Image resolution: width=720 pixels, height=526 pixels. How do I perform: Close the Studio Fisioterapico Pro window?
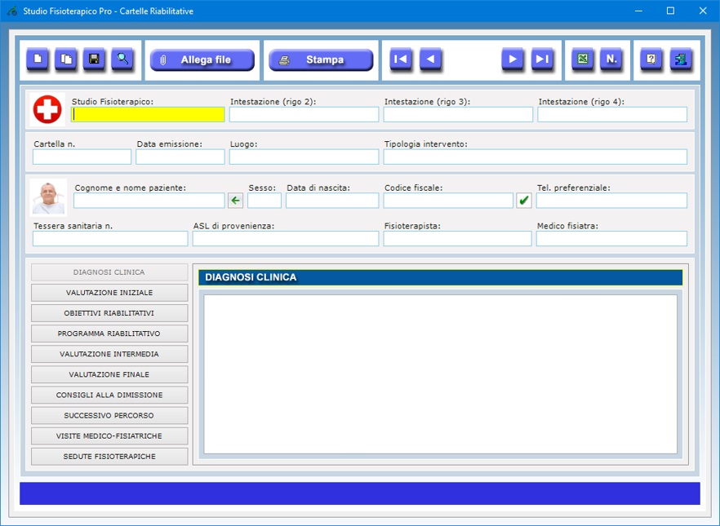[703, 11]
